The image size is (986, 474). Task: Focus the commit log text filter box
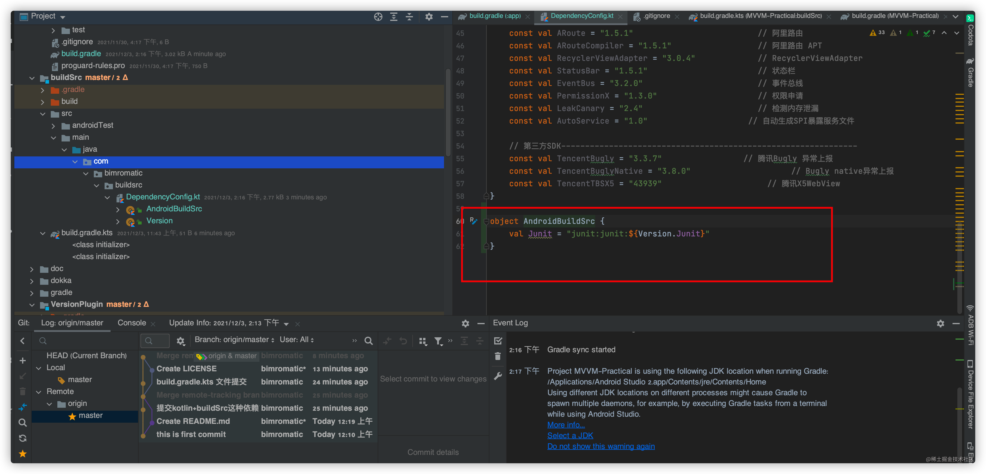tap(155, 340)
